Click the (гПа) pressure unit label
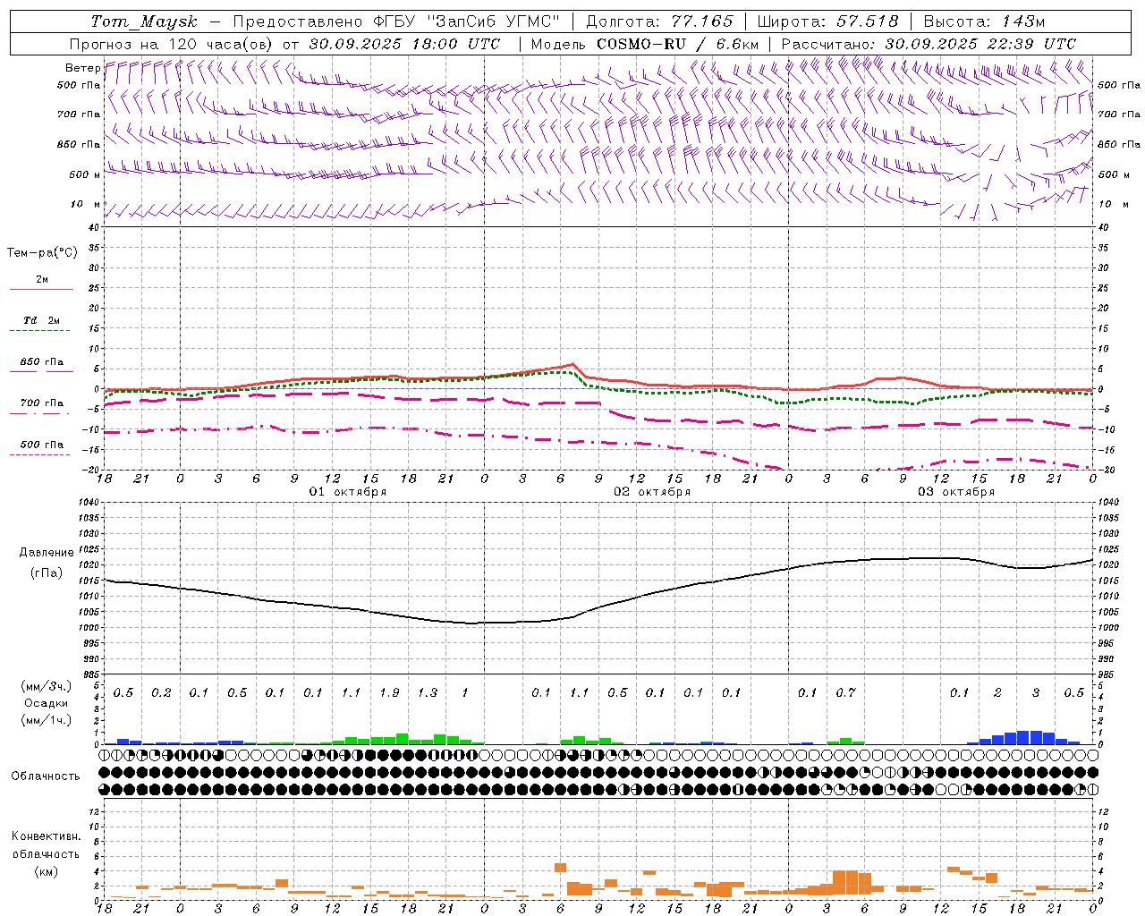The image size is (1145, 916). click(x=47, y=573)
